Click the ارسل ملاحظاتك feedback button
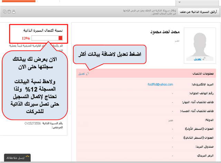The width and height of the screenshot is (221, 163). click(x=17, y=157)
